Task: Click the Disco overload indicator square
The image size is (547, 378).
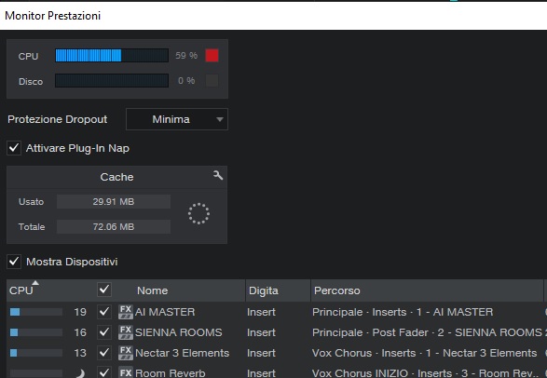Action: coord(212,80)
